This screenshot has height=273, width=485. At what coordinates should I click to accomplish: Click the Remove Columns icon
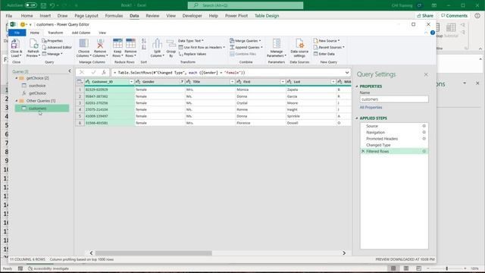[x=100, y=44]
